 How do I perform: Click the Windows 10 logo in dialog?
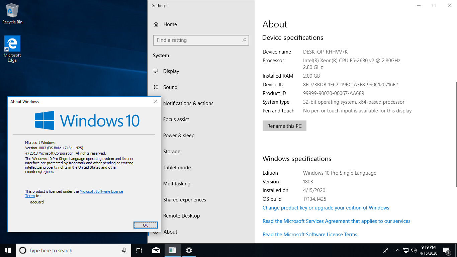pos(87,120)
